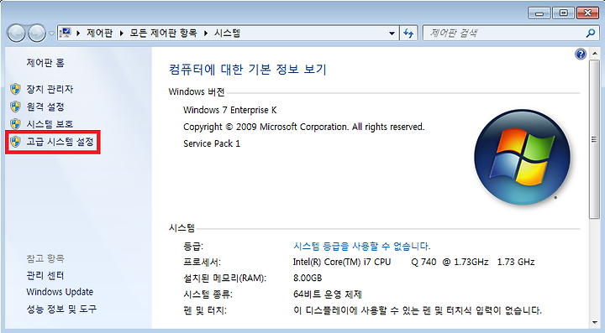This screenshot has height=333, width=605.
Task: Open 관리 센터 under 참고 항목
Action: (45, 276)
